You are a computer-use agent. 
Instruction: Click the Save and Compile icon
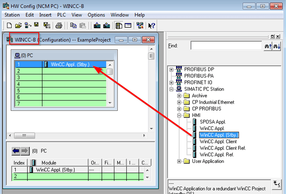coord(47,25)
